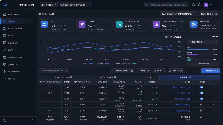Open row menu dots for קמפיין לידים מאי

click(x=214, y=93)
